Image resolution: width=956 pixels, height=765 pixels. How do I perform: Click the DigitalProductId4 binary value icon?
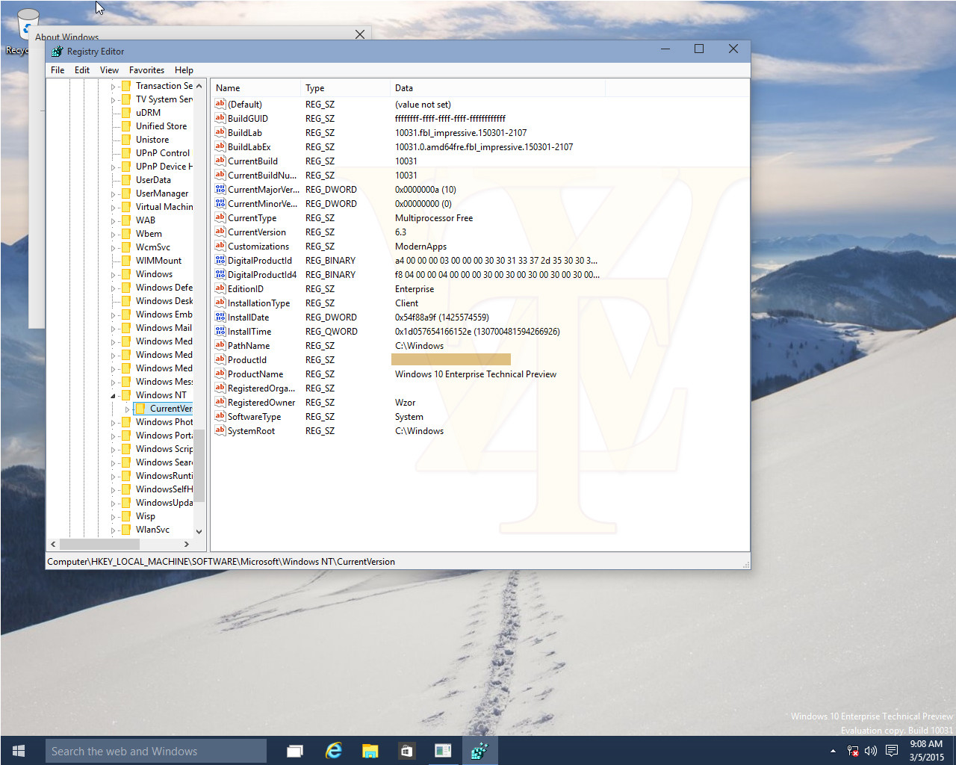pos(220,274)
